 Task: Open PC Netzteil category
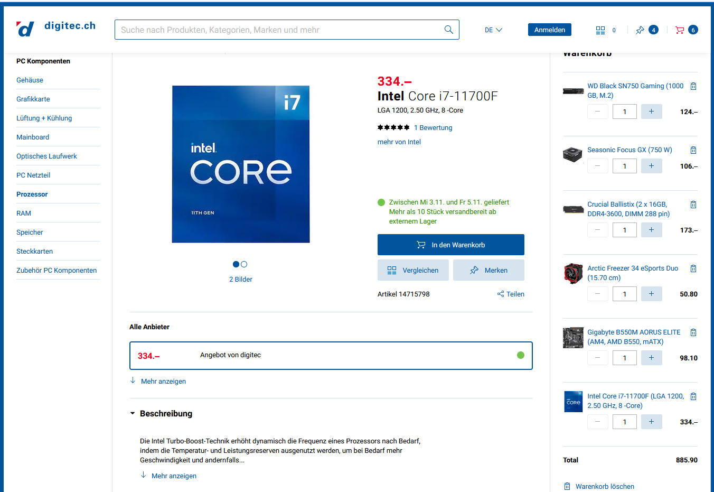[33, 175]
